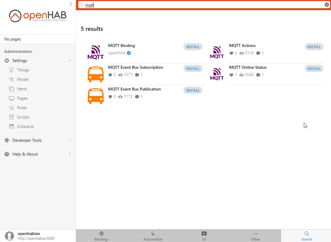The image size is (331, 242).
Task: Install the MQTT Binding add-on
Action: (x=193, y=46)
